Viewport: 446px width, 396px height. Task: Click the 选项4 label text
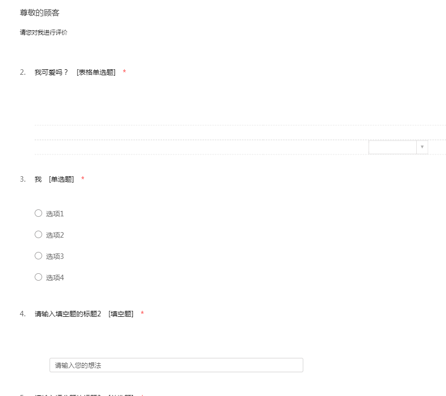coord(55,278)
